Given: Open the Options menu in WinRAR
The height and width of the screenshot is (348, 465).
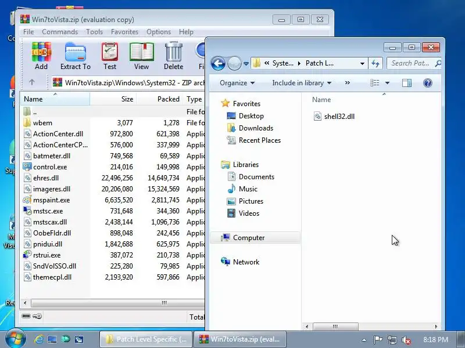Looking at the screenshot, I should [159, 32].
